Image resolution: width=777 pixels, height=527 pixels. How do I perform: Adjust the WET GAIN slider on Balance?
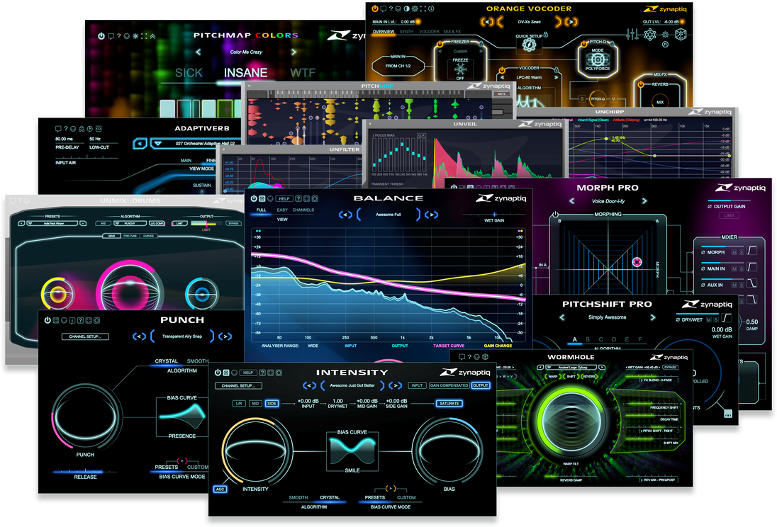494,215
